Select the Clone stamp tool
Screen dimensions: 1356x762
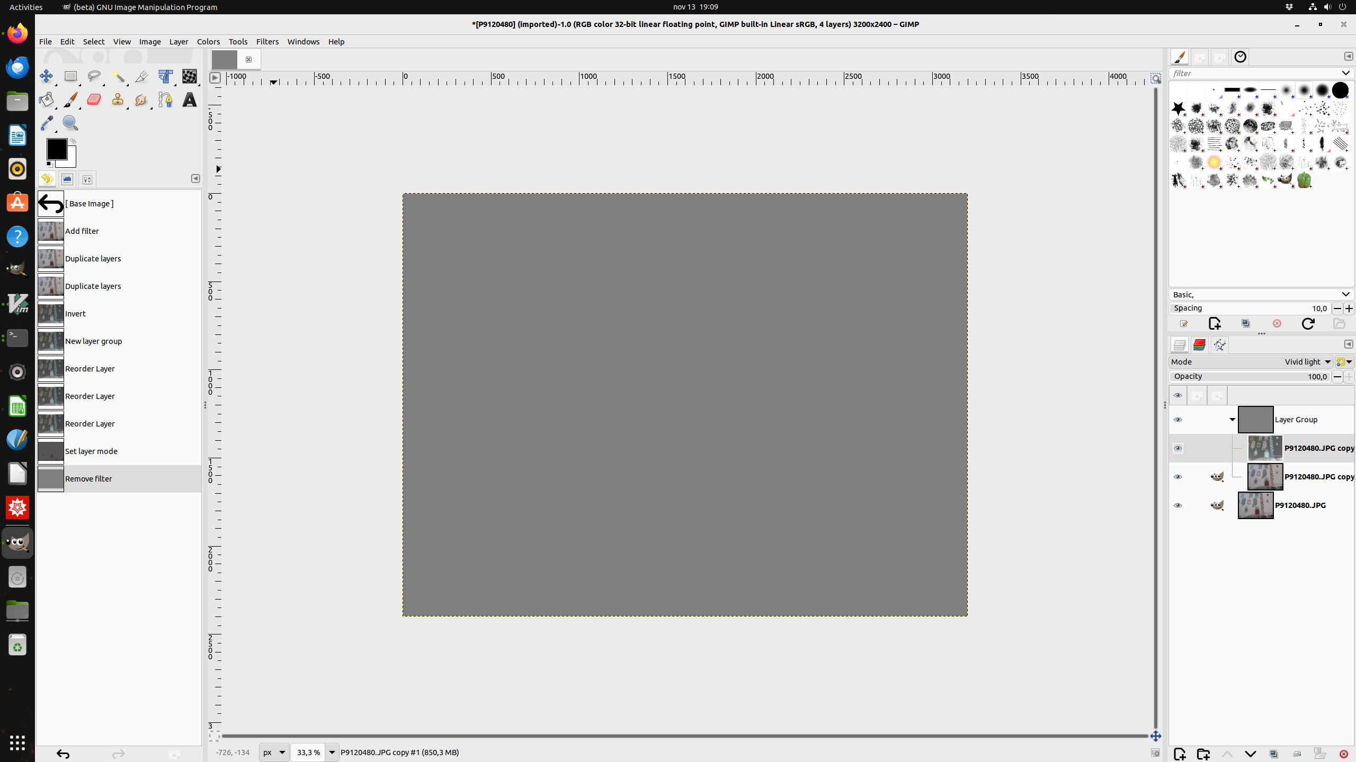pos(118,99)
